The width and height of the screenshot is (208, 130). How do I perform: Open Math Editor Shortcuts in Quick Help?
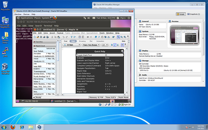[86, 76]
